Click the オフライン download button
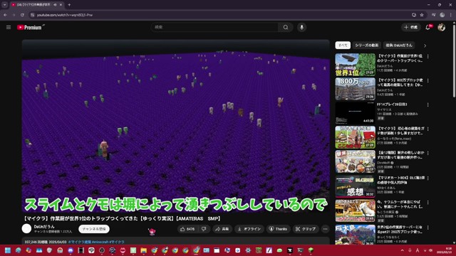This screenshot has height=256, width=456. pos(249,229)
